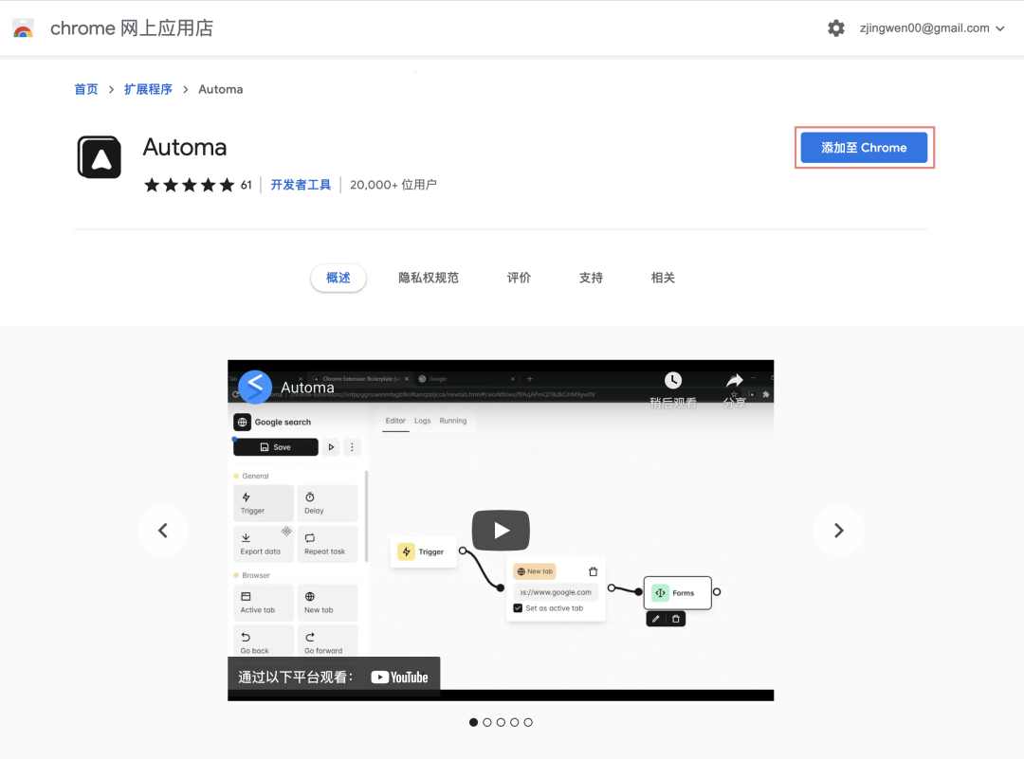Image resolution: width=1024 pixels, height=759 pixels.
Task: Select the first carousel dot
Action: [x=473, y=722]
